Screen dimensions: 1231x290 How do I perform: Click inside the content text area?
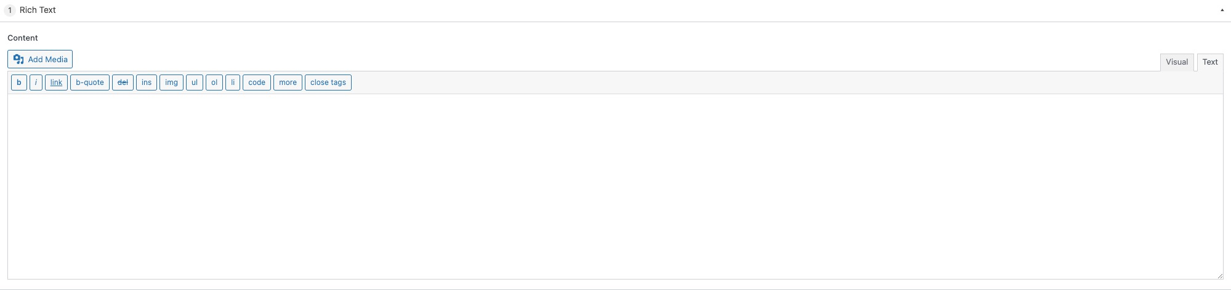615,187
